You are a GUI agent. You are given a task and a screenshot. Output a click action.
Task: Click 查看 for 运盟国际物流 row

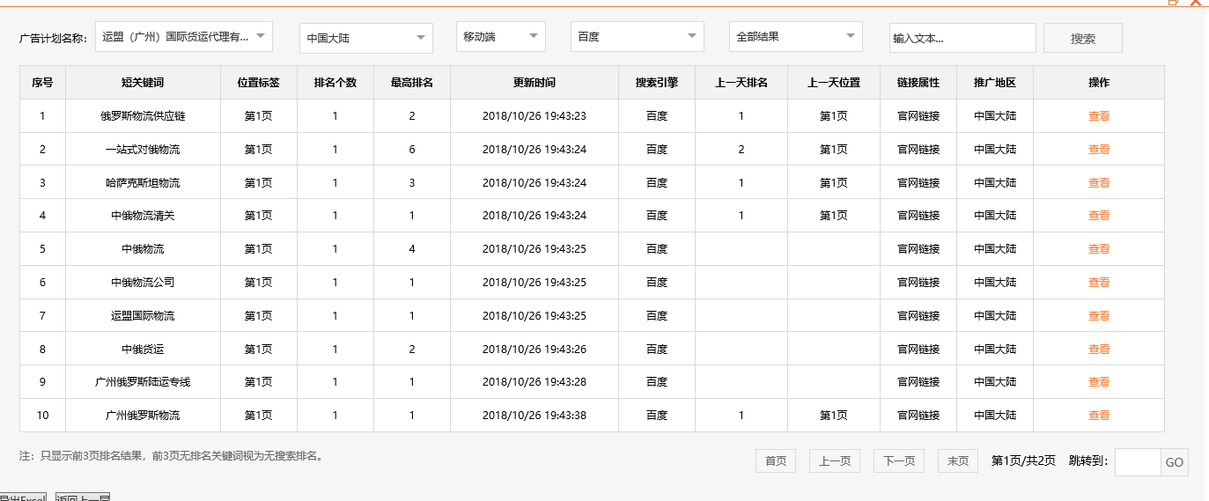tap(1099, 316)
